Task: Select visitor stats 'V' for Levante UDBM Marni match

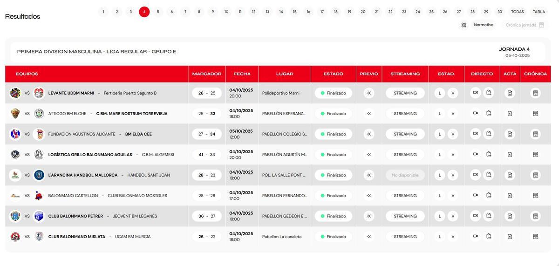Action: coord(453,93)
